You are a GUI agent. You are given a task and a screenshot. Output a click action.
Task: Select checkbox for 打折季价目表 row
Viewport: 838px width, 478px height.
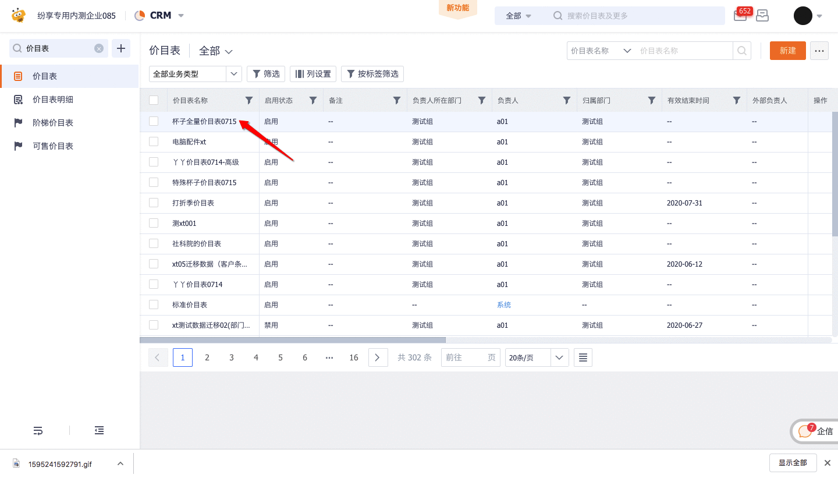point(154,203)
